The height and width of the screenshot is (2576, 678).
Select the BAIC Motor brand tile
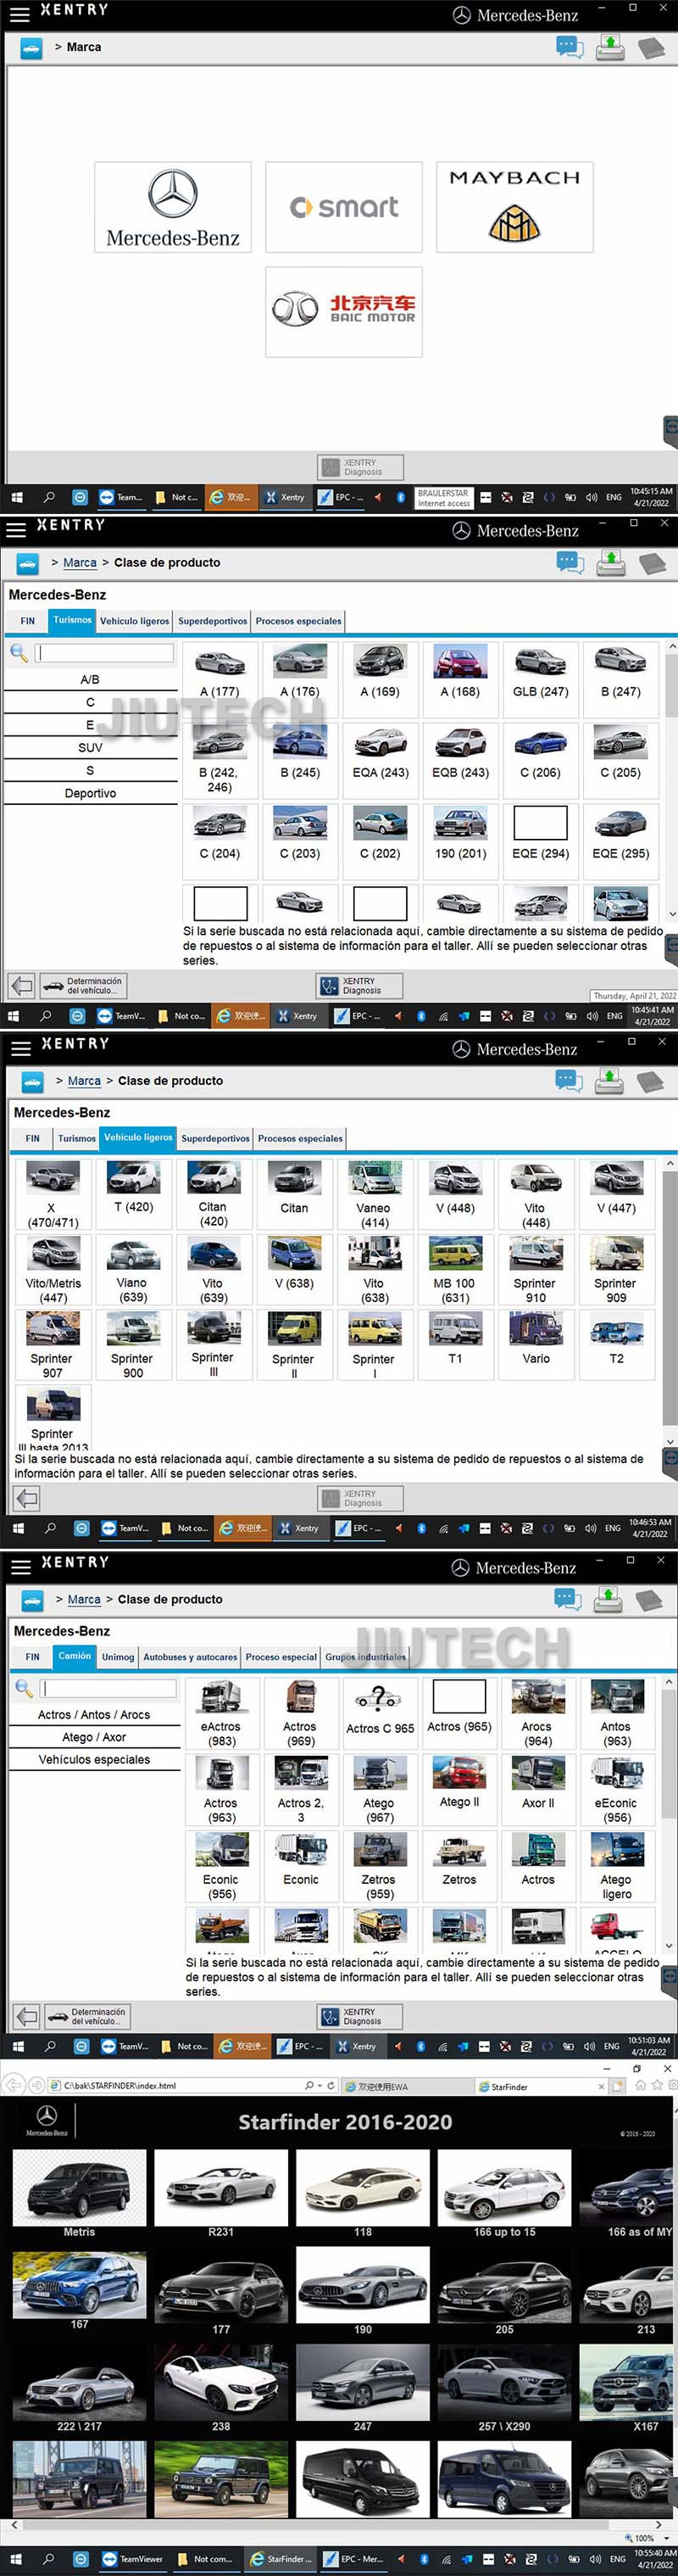[x=343, y=311]
